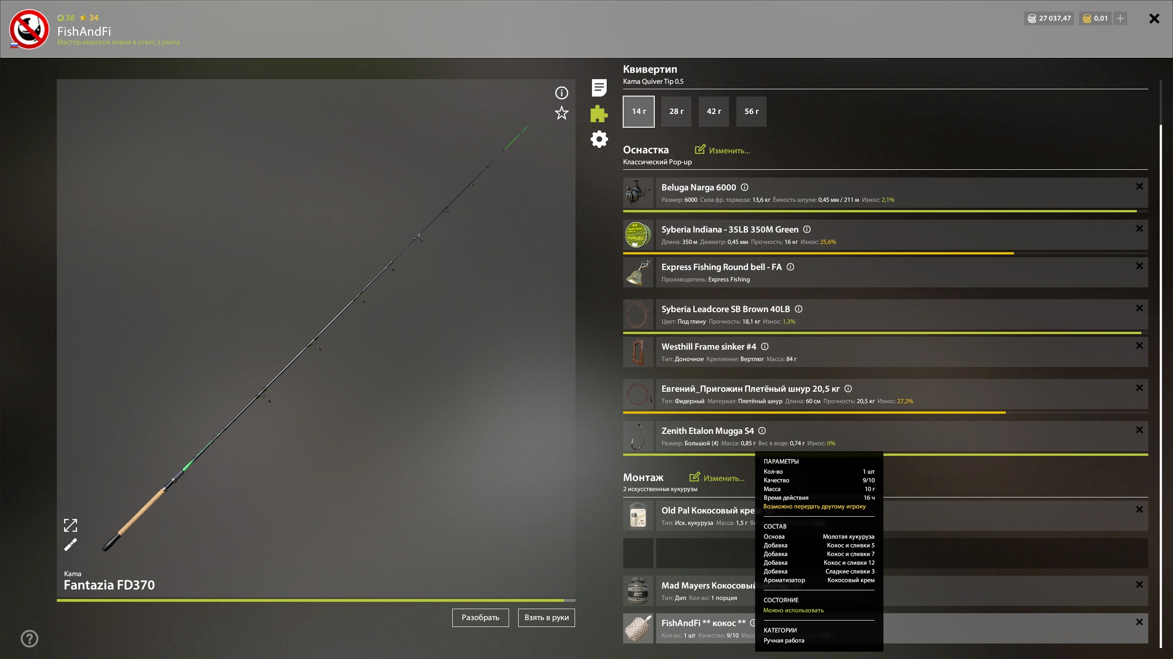
Task: Remove Beluga Narga 6000 from setup
Action: (x=1140, y=186)
